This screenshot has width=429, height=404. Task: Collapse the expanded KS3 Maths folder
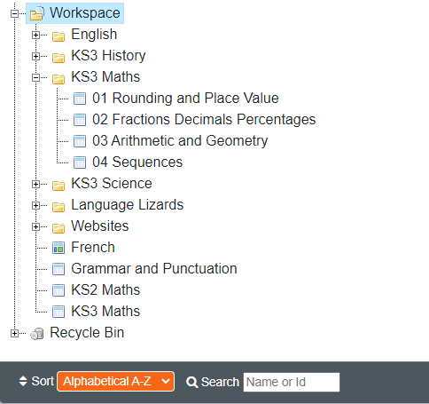click(35, 77)
